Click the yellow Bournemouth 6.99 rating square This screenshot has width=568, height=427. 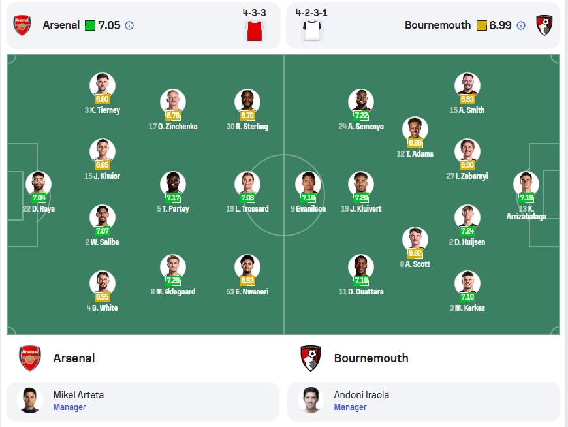pyautogui.click(x=481, y=25)
